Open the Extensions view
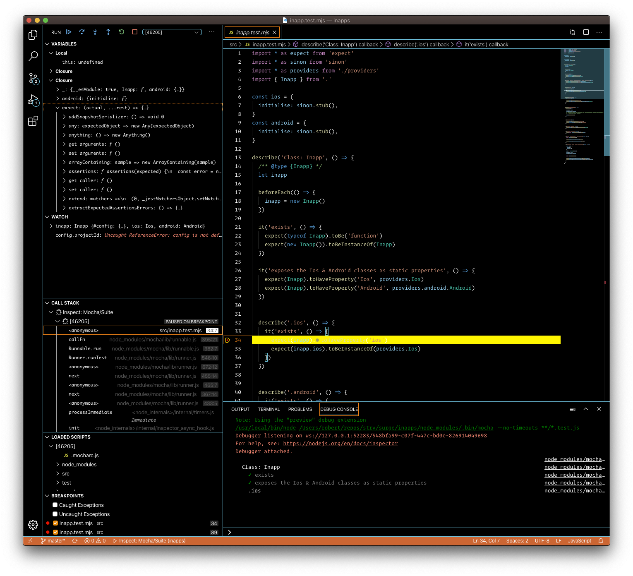 point(33,121)
